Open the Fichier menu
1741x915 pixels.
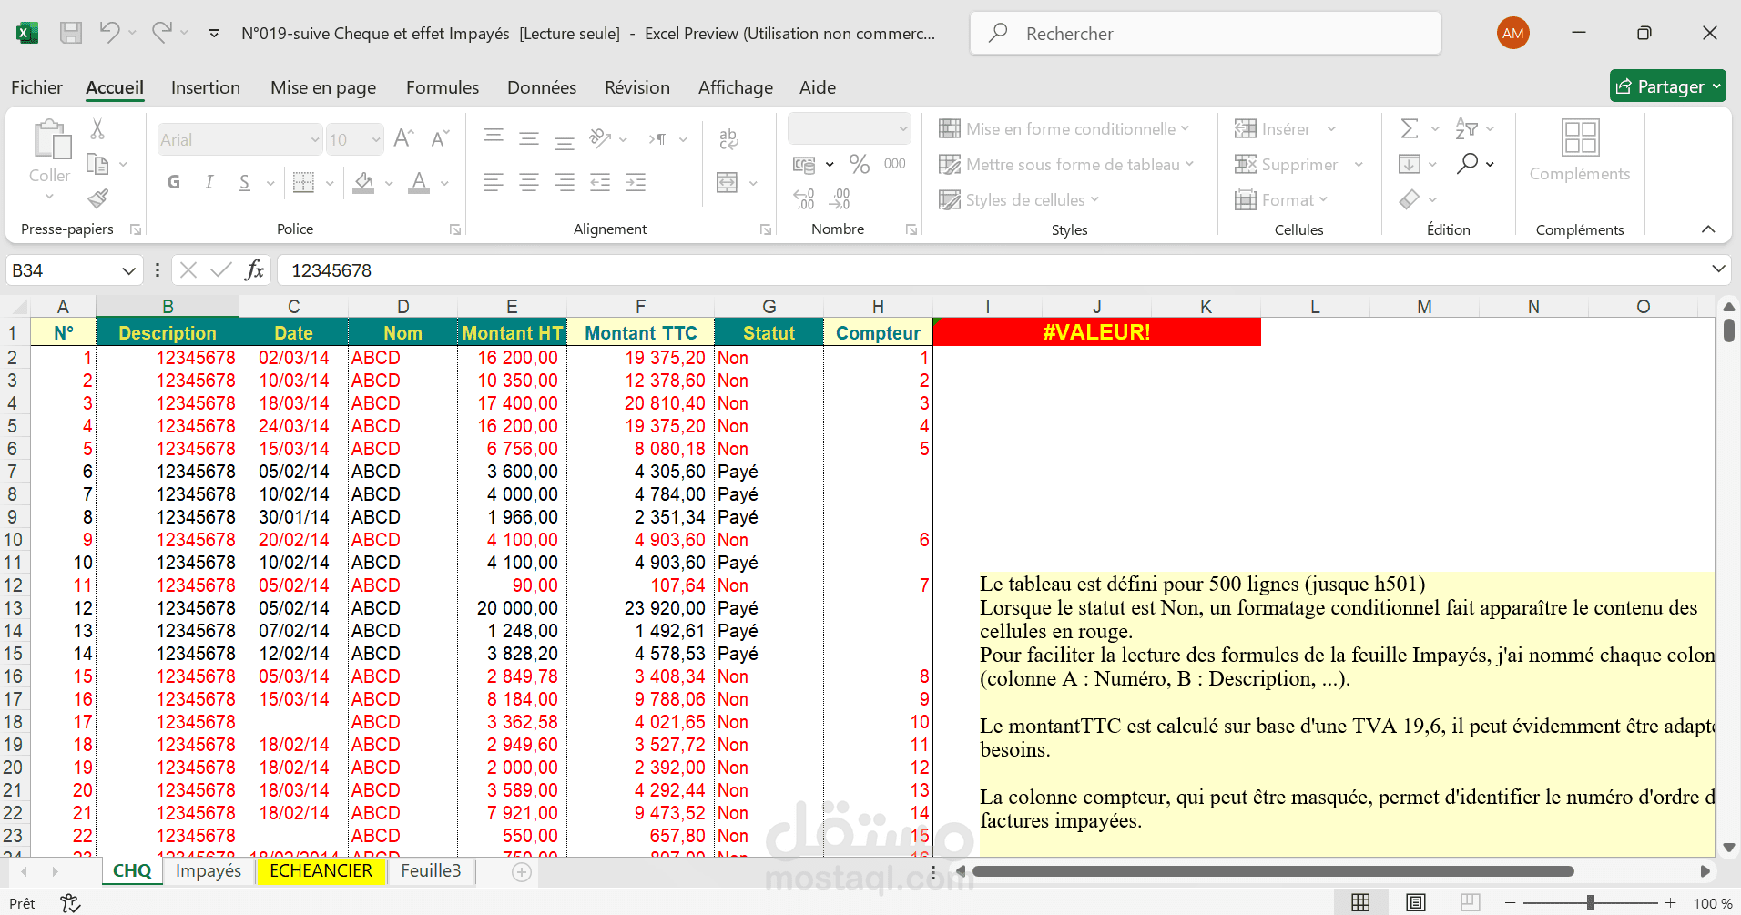(36, 87)
